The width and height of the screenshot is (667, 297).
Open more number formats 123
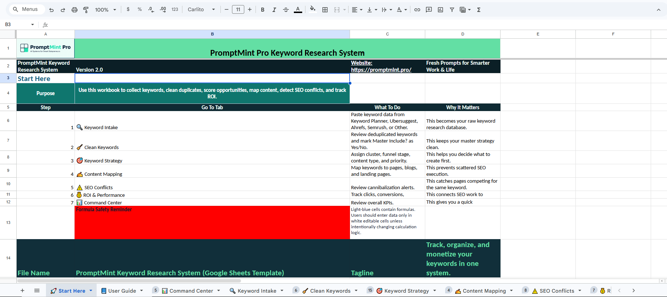coord(175,9)
